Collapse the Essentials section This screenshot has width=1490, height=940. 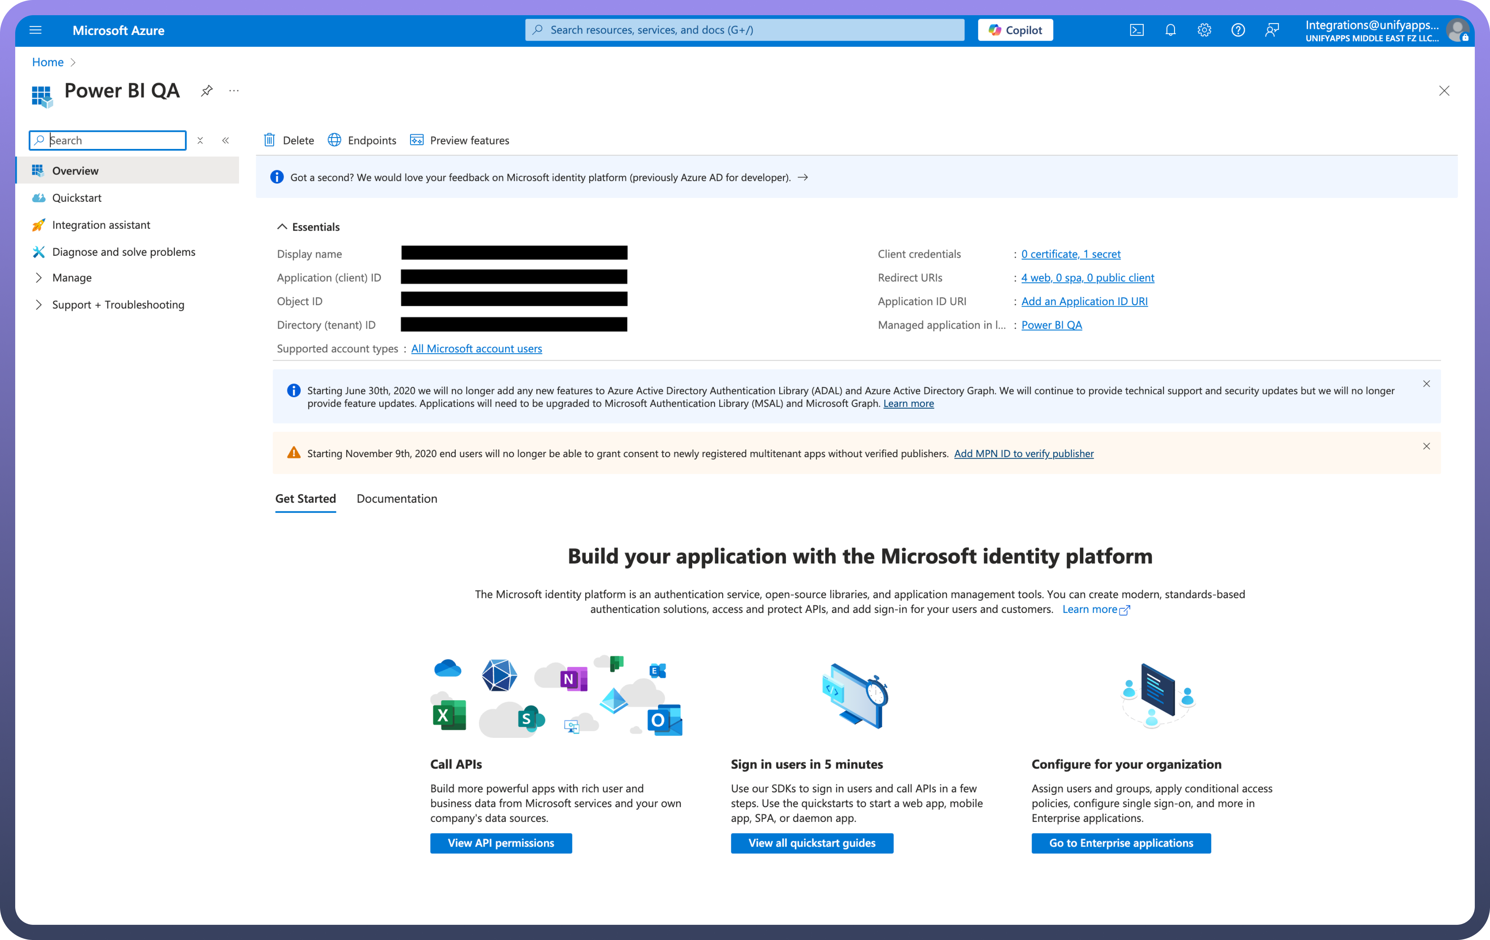pos(282,227)
